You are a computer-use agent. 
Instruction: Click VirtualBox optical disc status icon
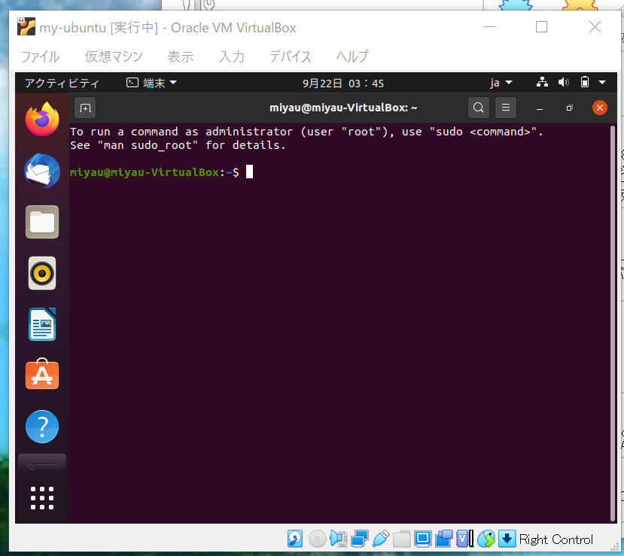[318, 539]
